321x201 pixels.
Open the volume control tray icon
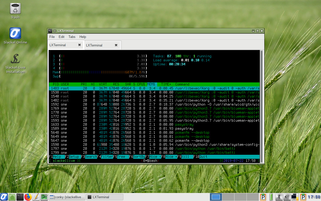point(287,197)
